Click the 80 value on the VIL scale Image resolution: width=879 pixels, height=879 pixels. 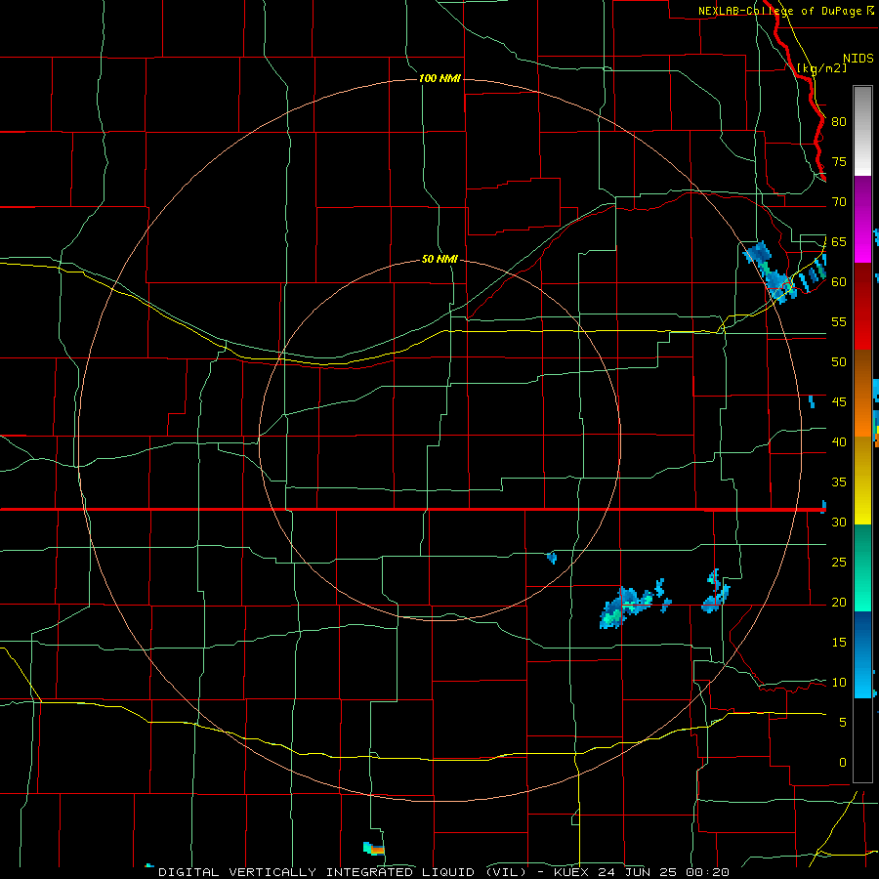click(839, 122)
